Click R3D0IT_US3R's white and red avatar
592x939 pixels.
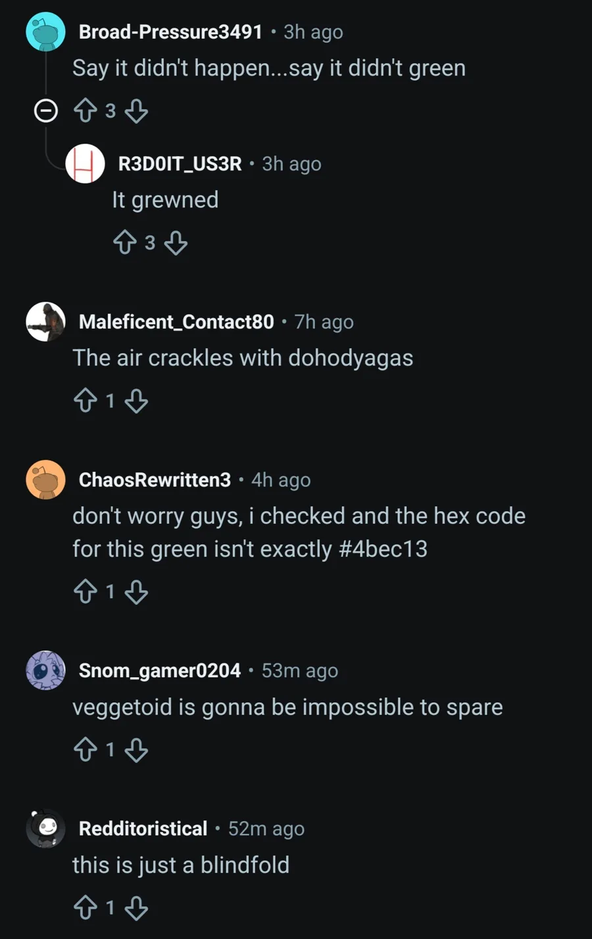(x=86, y=164)
